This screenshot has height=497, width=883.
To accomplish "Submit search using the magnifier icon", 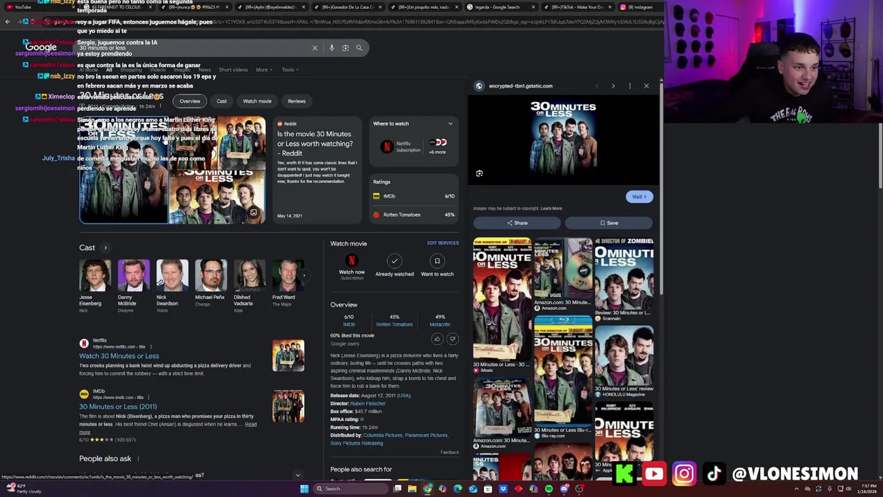I will tap(359, 48).
